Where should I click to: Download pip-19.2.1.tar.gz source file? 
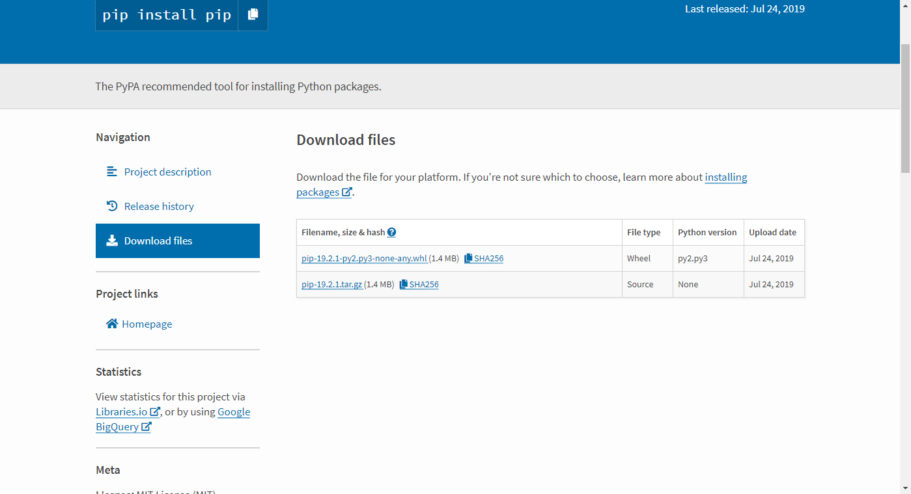pos(332,284)
